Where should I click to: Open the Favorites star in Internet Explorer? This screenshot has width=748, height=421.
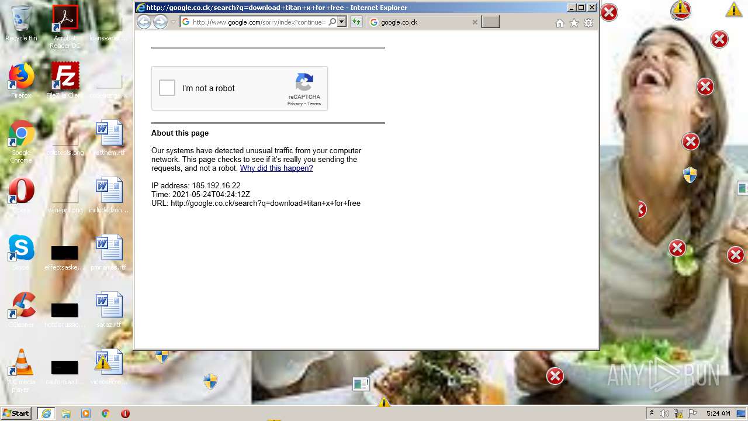click(x=574, y=23)
